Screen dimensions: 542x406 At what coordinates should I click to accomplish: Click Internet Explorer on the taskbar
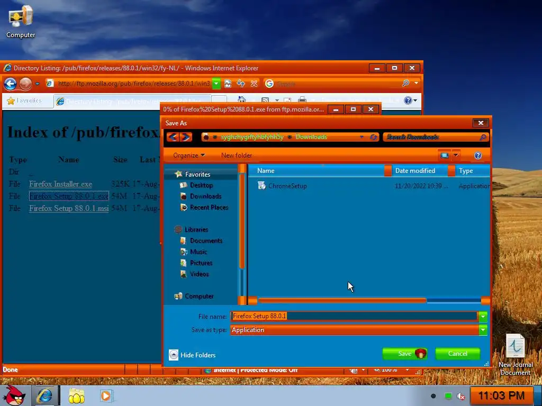pyautogui.click(x=44, y=395)
